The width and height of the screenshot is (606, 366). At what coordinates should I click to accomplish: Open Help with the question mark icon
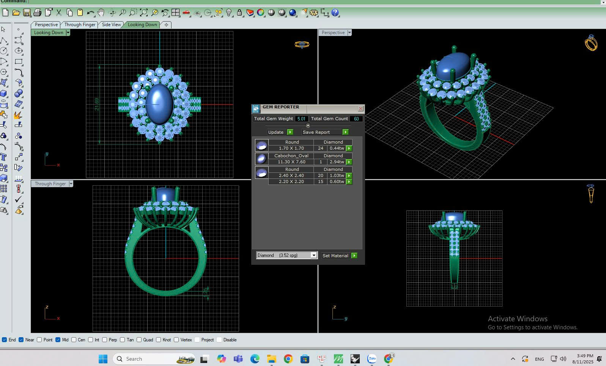pos(335,13)
